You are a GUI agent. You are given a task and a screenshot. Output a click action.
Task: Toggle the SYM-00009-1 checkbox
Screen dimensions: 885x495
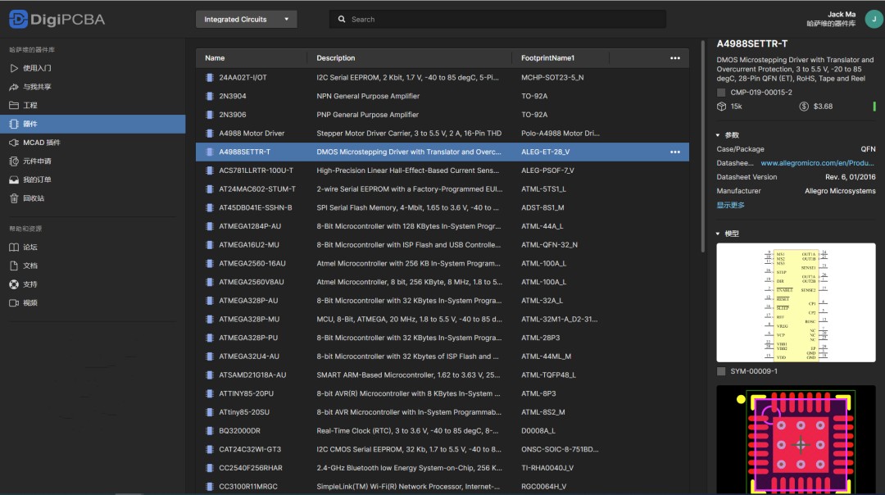(x=721, y=371)
